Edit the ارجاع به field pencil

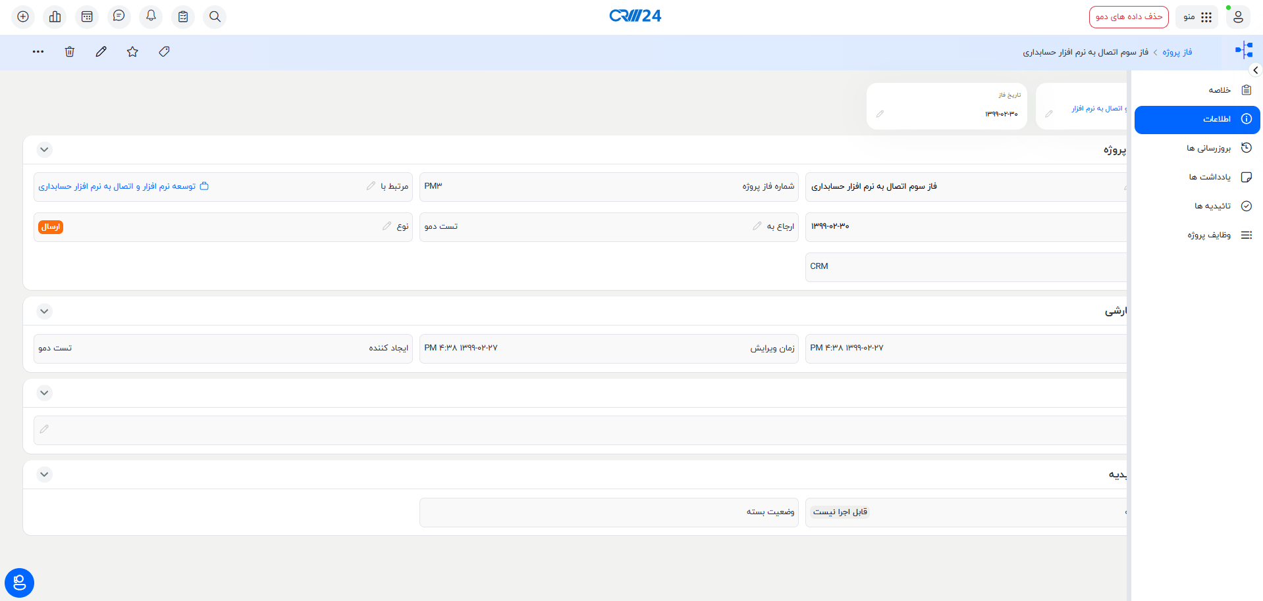click(x=757, y=226)
